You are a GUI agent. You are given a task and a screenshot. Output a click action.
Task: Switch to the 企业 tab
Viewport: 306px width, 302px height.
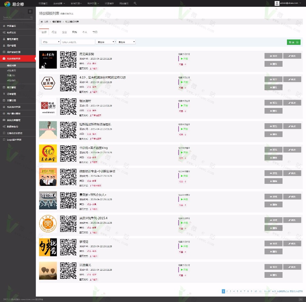[x=64, y=32]
